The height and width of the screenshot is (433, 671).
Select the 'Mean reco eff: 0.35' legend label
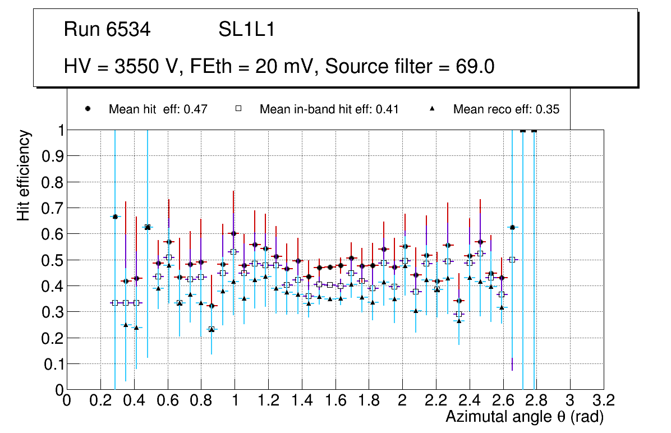click(506, 109)
